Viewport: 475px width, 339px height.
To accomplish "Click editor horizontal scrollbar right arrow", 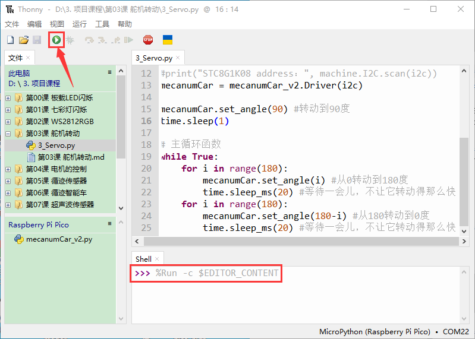I will 464,241.
